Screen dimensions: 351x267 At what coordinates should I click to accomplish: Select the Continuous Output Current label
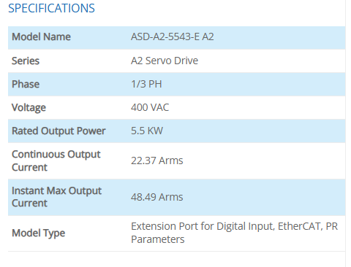coord(56,160)
